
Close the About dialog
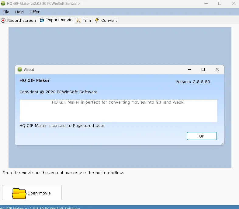coord(217,69)
